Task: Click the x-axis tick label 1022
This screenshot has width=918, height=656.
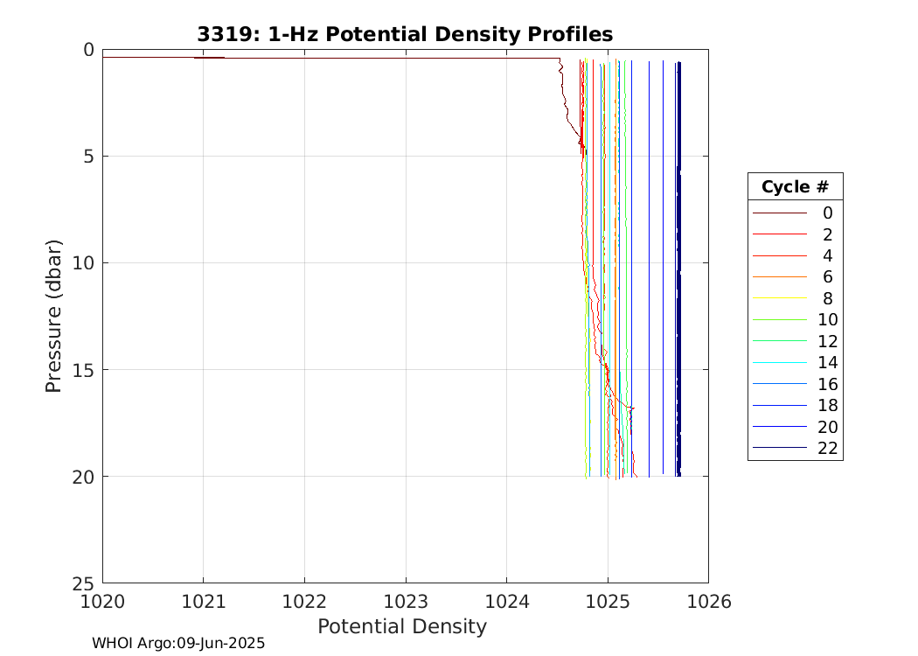Action: click(304, 602)
